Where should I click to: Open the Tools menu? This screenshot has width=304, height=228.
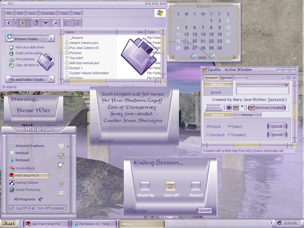point(64,13)
